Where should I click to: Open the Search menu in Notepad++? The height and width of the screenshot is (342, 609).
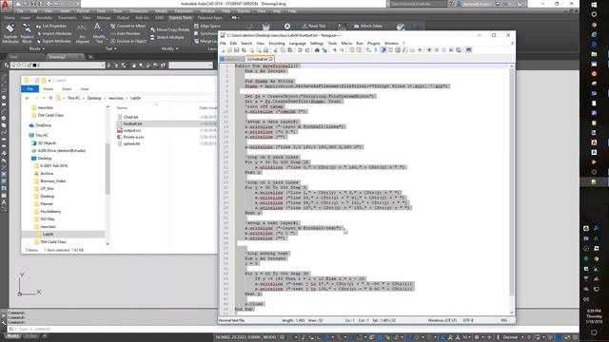[x=246, y=43]
